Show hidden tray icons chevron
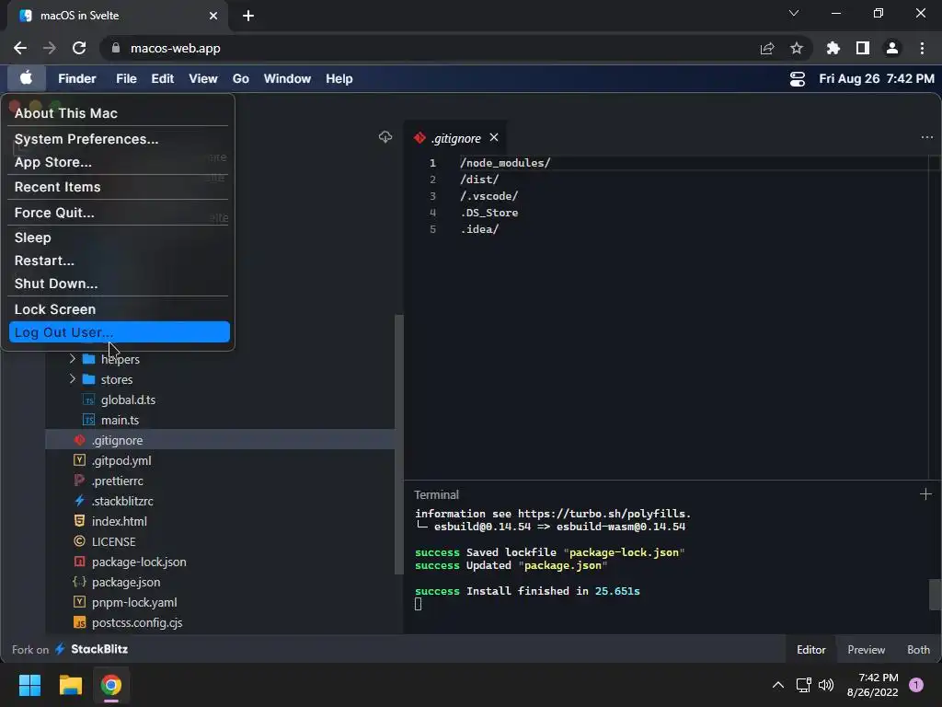The height and width of the screenshot is (707, 942). [778, 685]
